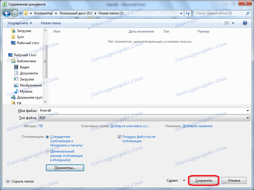The width and height of the screenshot is (254, 190).
Task: Click the folder icon in address bar
Action: coord(26,13)
